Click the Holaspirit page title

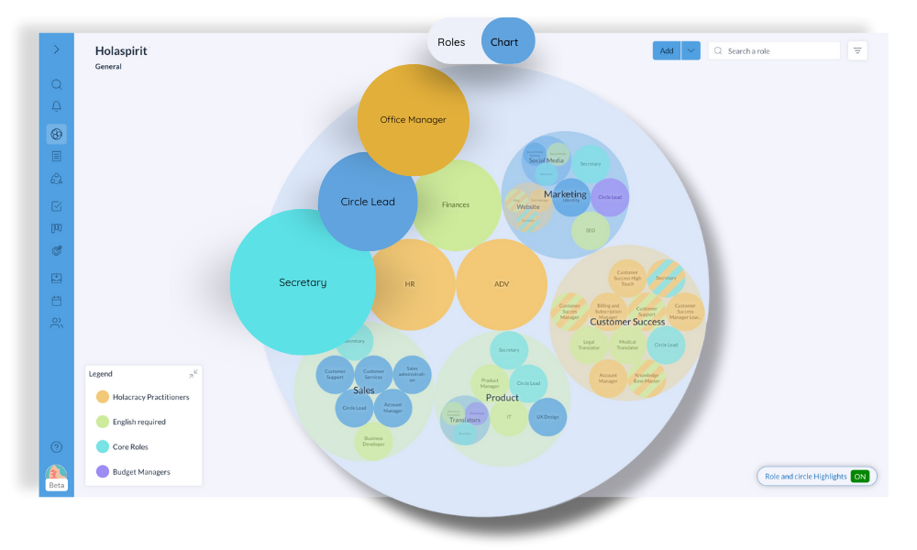click(121, 50)
